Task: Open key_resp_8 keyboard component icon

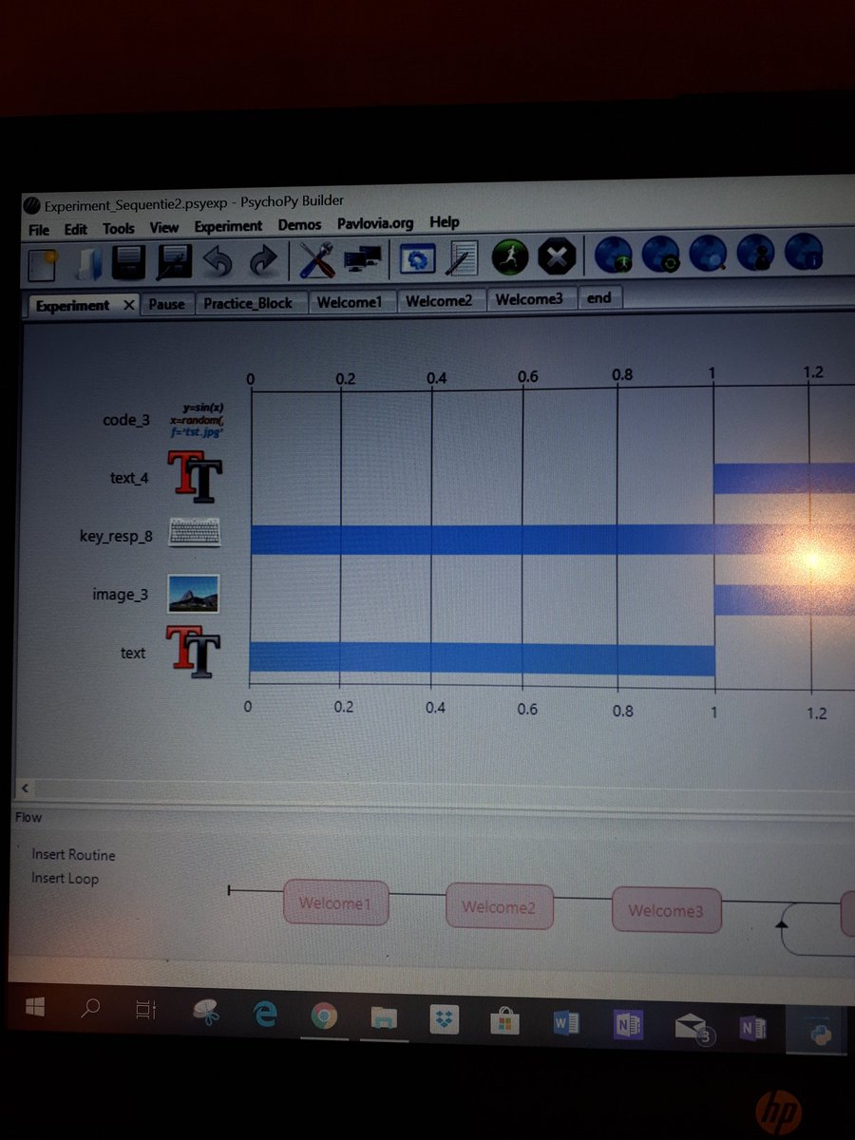Action: pyautogui.click(x=195, y=534)
